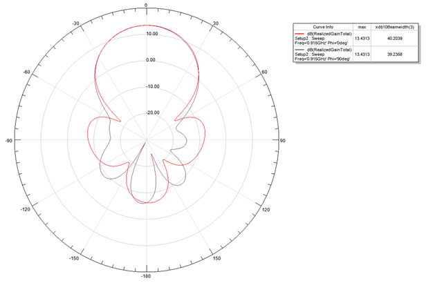The height and width of the screenshot is (283, 433).
Task: Click the purple line swatch in legend
Action: coord(300,50)
